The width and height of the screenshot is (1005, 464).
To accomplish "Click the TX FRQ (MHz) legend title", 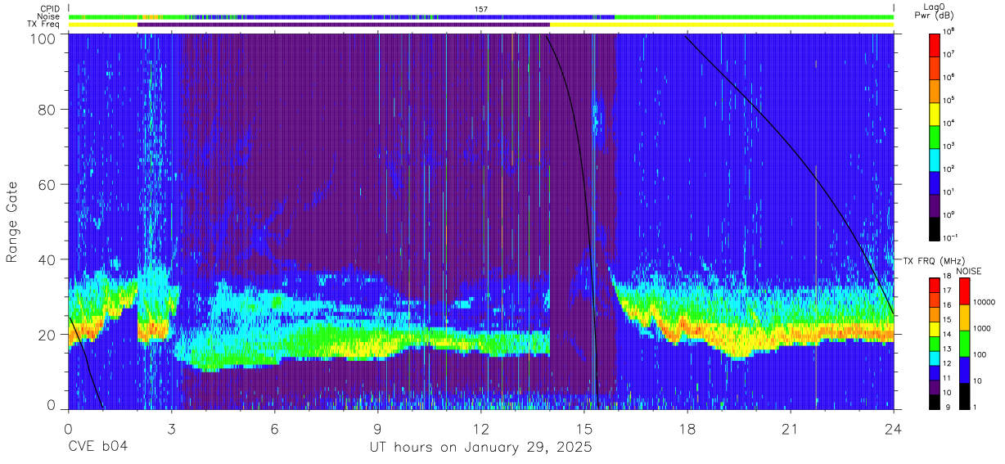I will (x=934, y=260).
